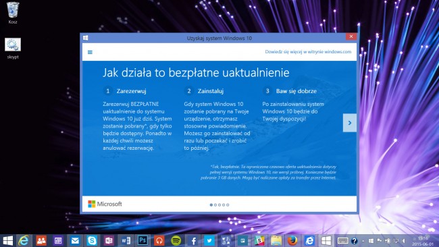The width and height of the screenshot is (439, 247).
Task: Click the 'Zainstaluj' step 2 heading
Action: [211, 91]
